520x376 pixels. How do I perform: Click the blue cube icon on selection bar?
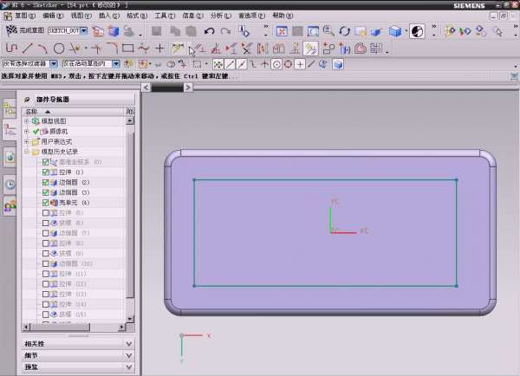338,64
